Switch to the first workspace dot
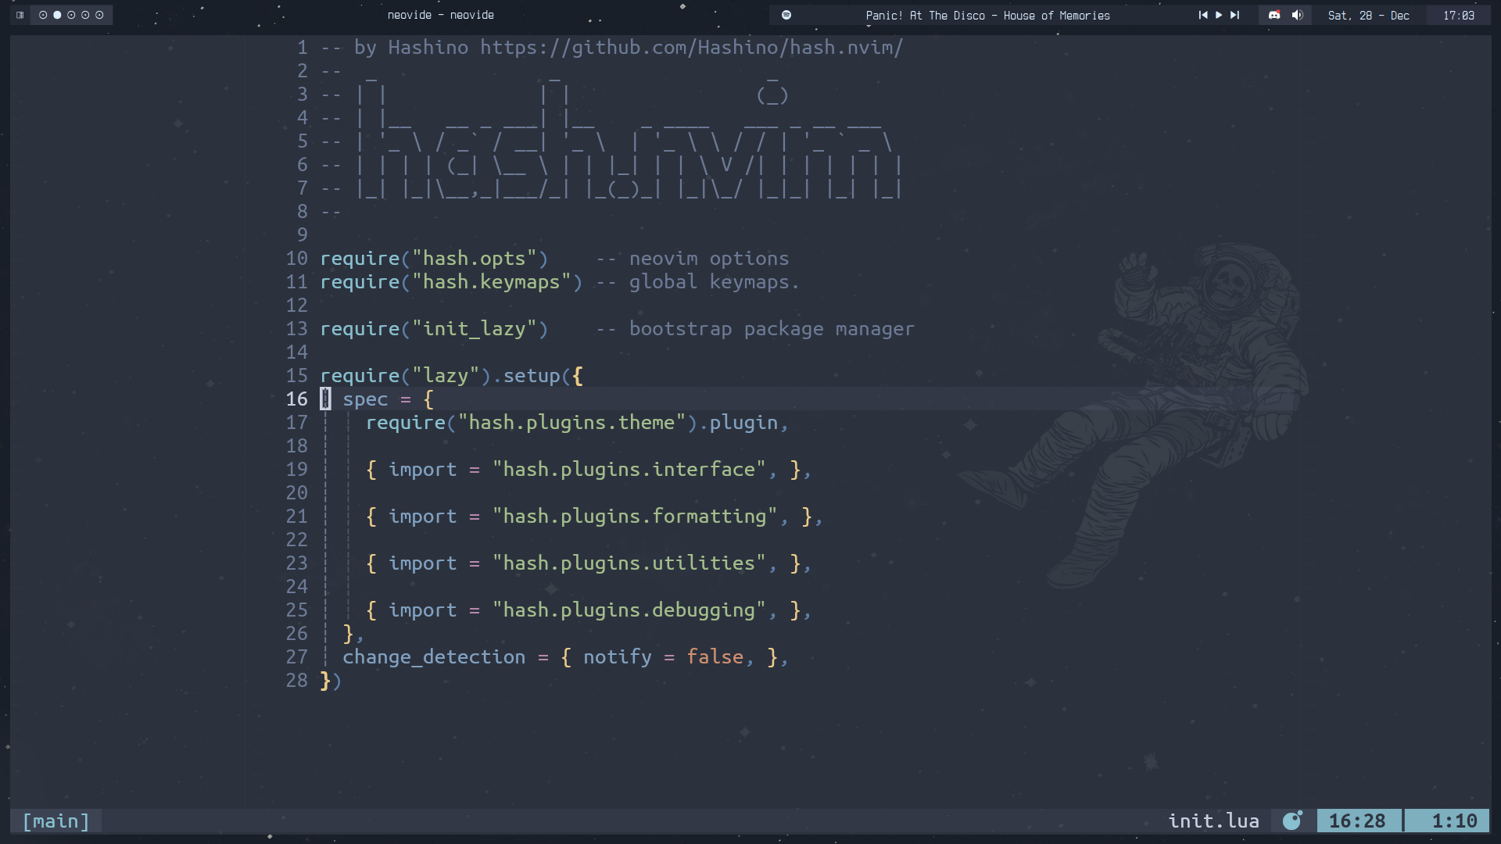The height and width of the screenshot is (844, 1501). [x=43, y=15]
